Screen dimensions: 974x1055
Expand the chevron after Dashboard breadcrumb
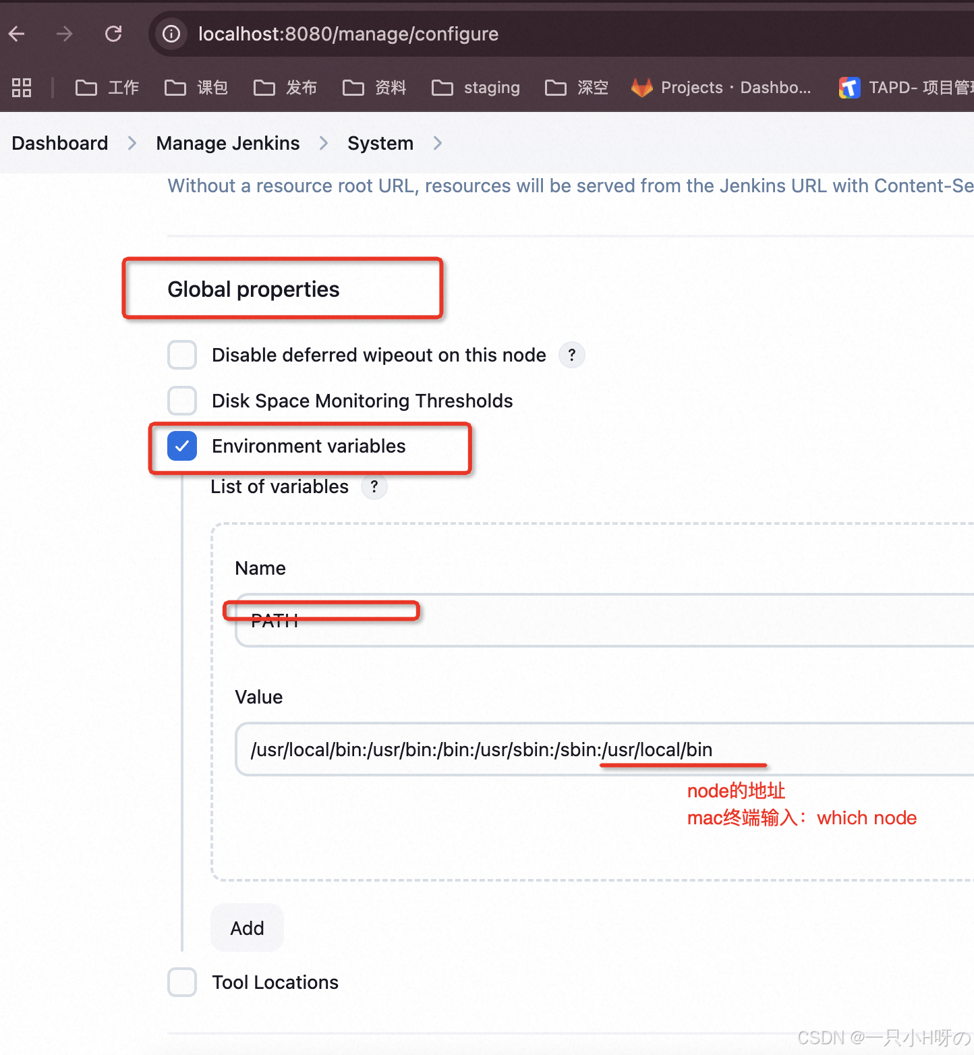coord(132,143)
